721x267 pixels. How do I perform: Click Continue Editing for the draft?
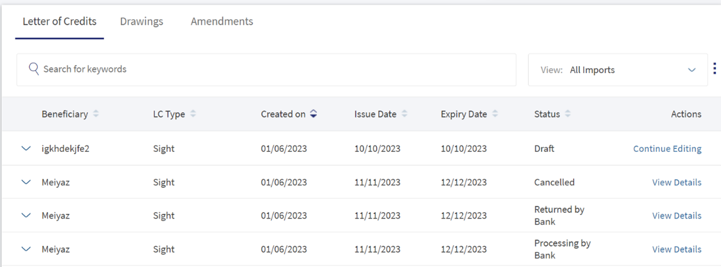click(x=667, y=148)
